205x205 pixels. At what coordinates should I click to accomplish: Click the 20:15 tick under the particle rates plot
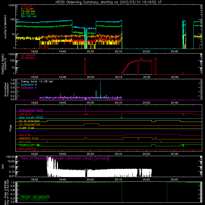coord(119,77)
